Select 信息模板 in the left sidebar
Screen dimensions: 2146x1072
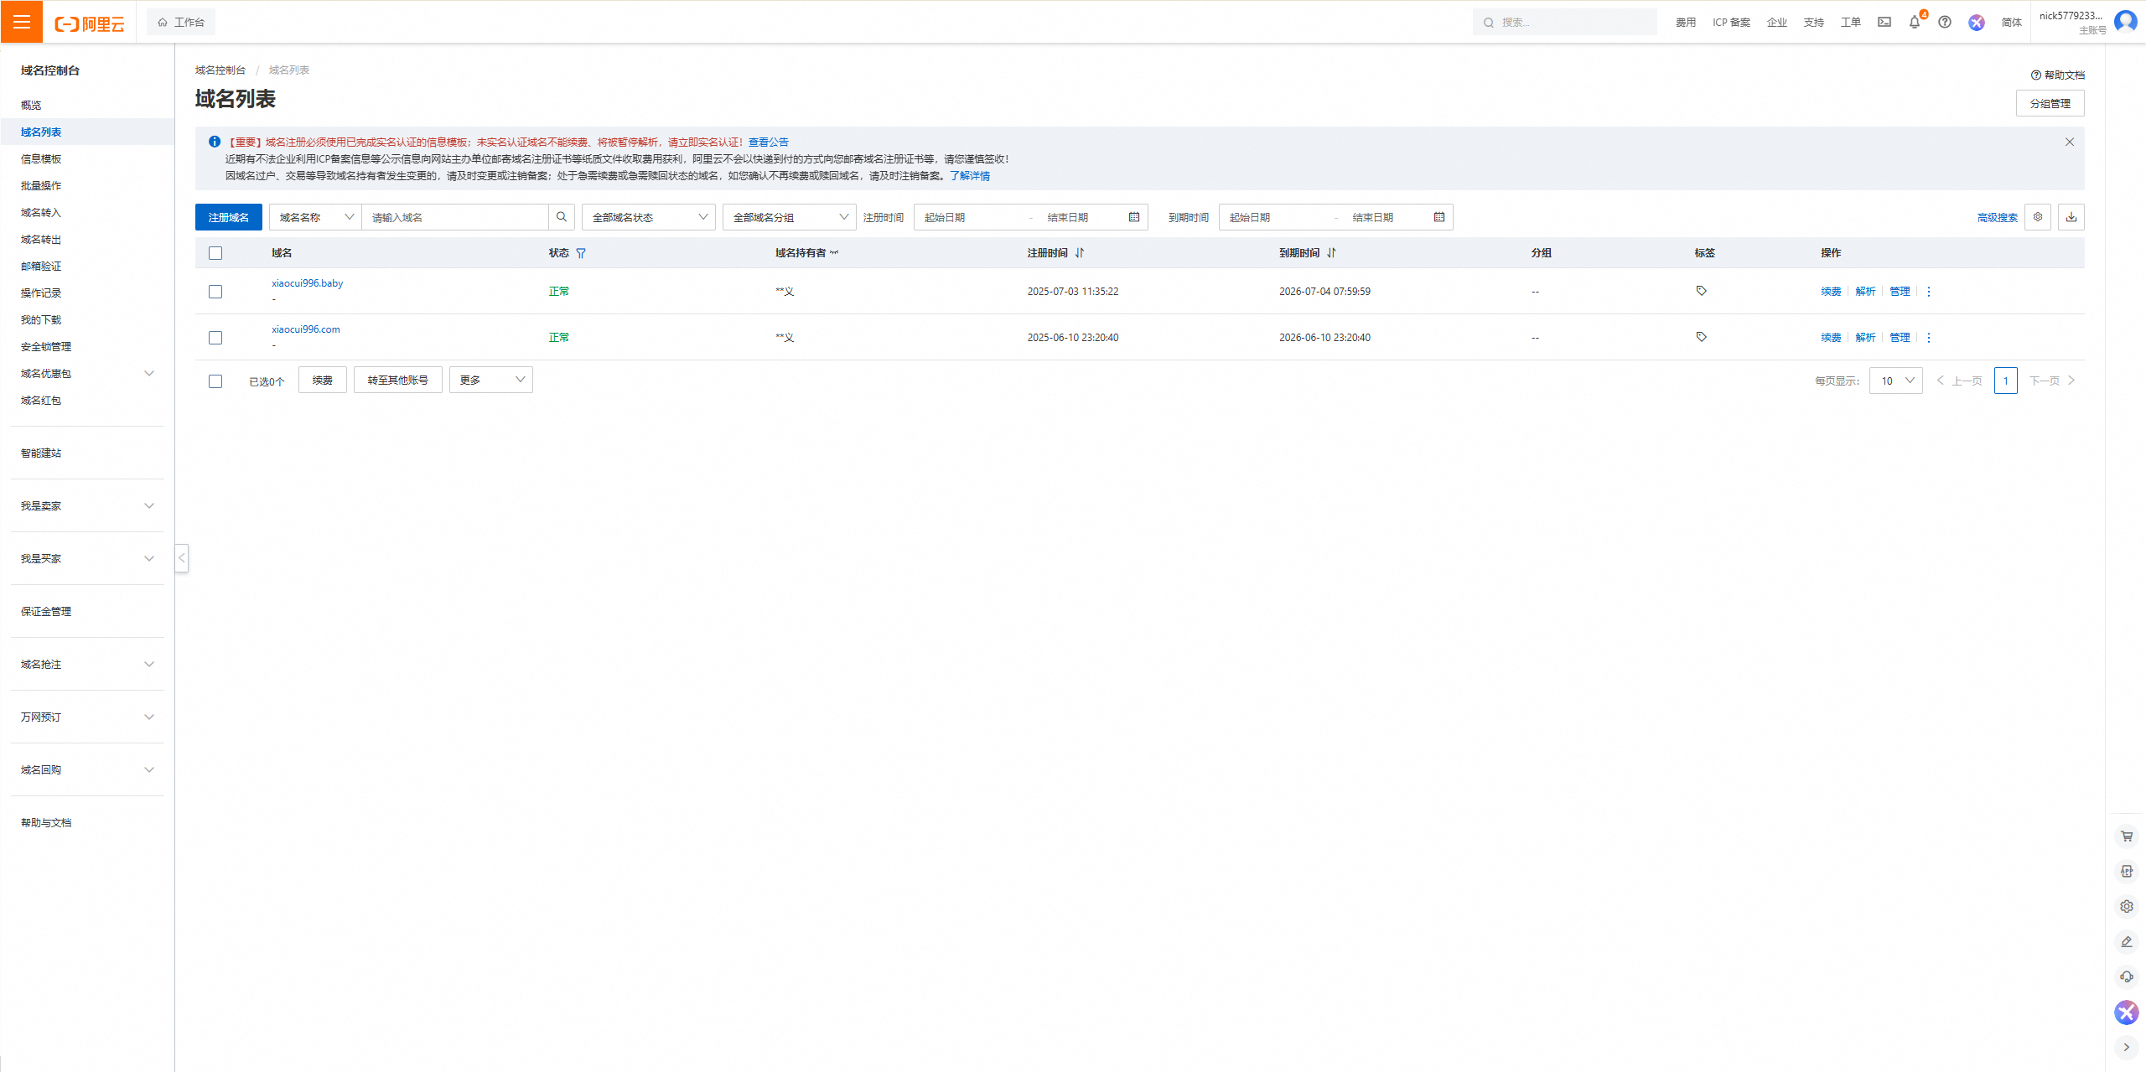click(x=40, y=158)
